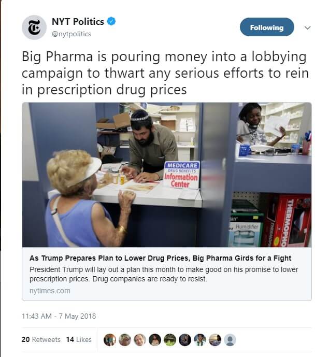Open the NYT Politics display name
Viewport: 329px width, 357px height.
78,22
